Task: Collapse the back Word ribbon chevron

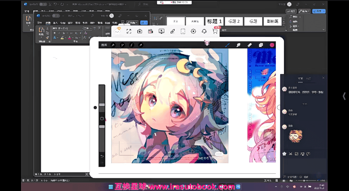Action: click(x=323, y=30)
